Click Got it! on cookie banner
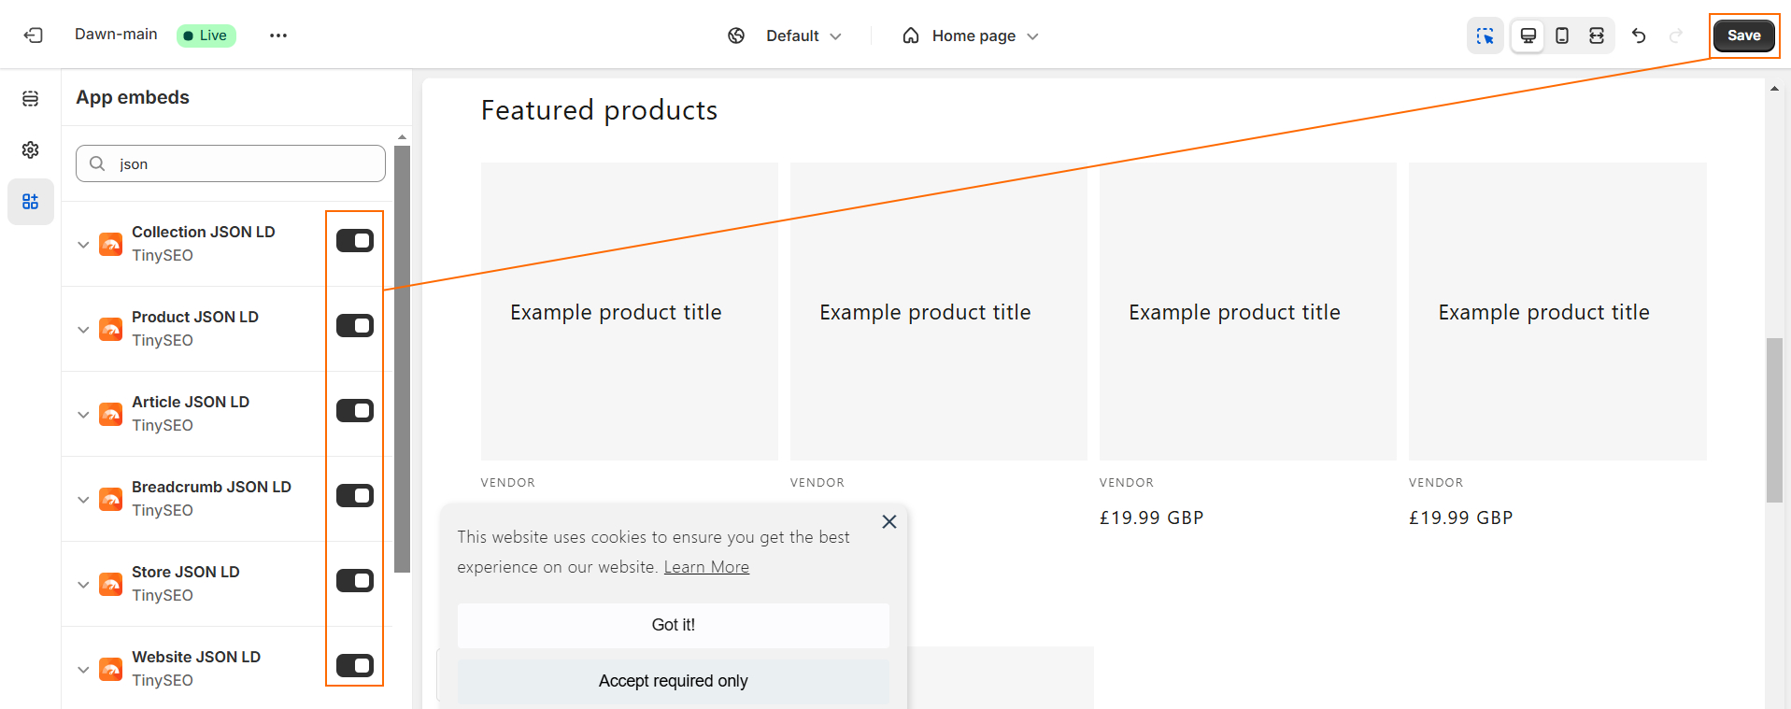Image resolution: width=1791 pixels, height=709 pixels. [x=673, y=625]
